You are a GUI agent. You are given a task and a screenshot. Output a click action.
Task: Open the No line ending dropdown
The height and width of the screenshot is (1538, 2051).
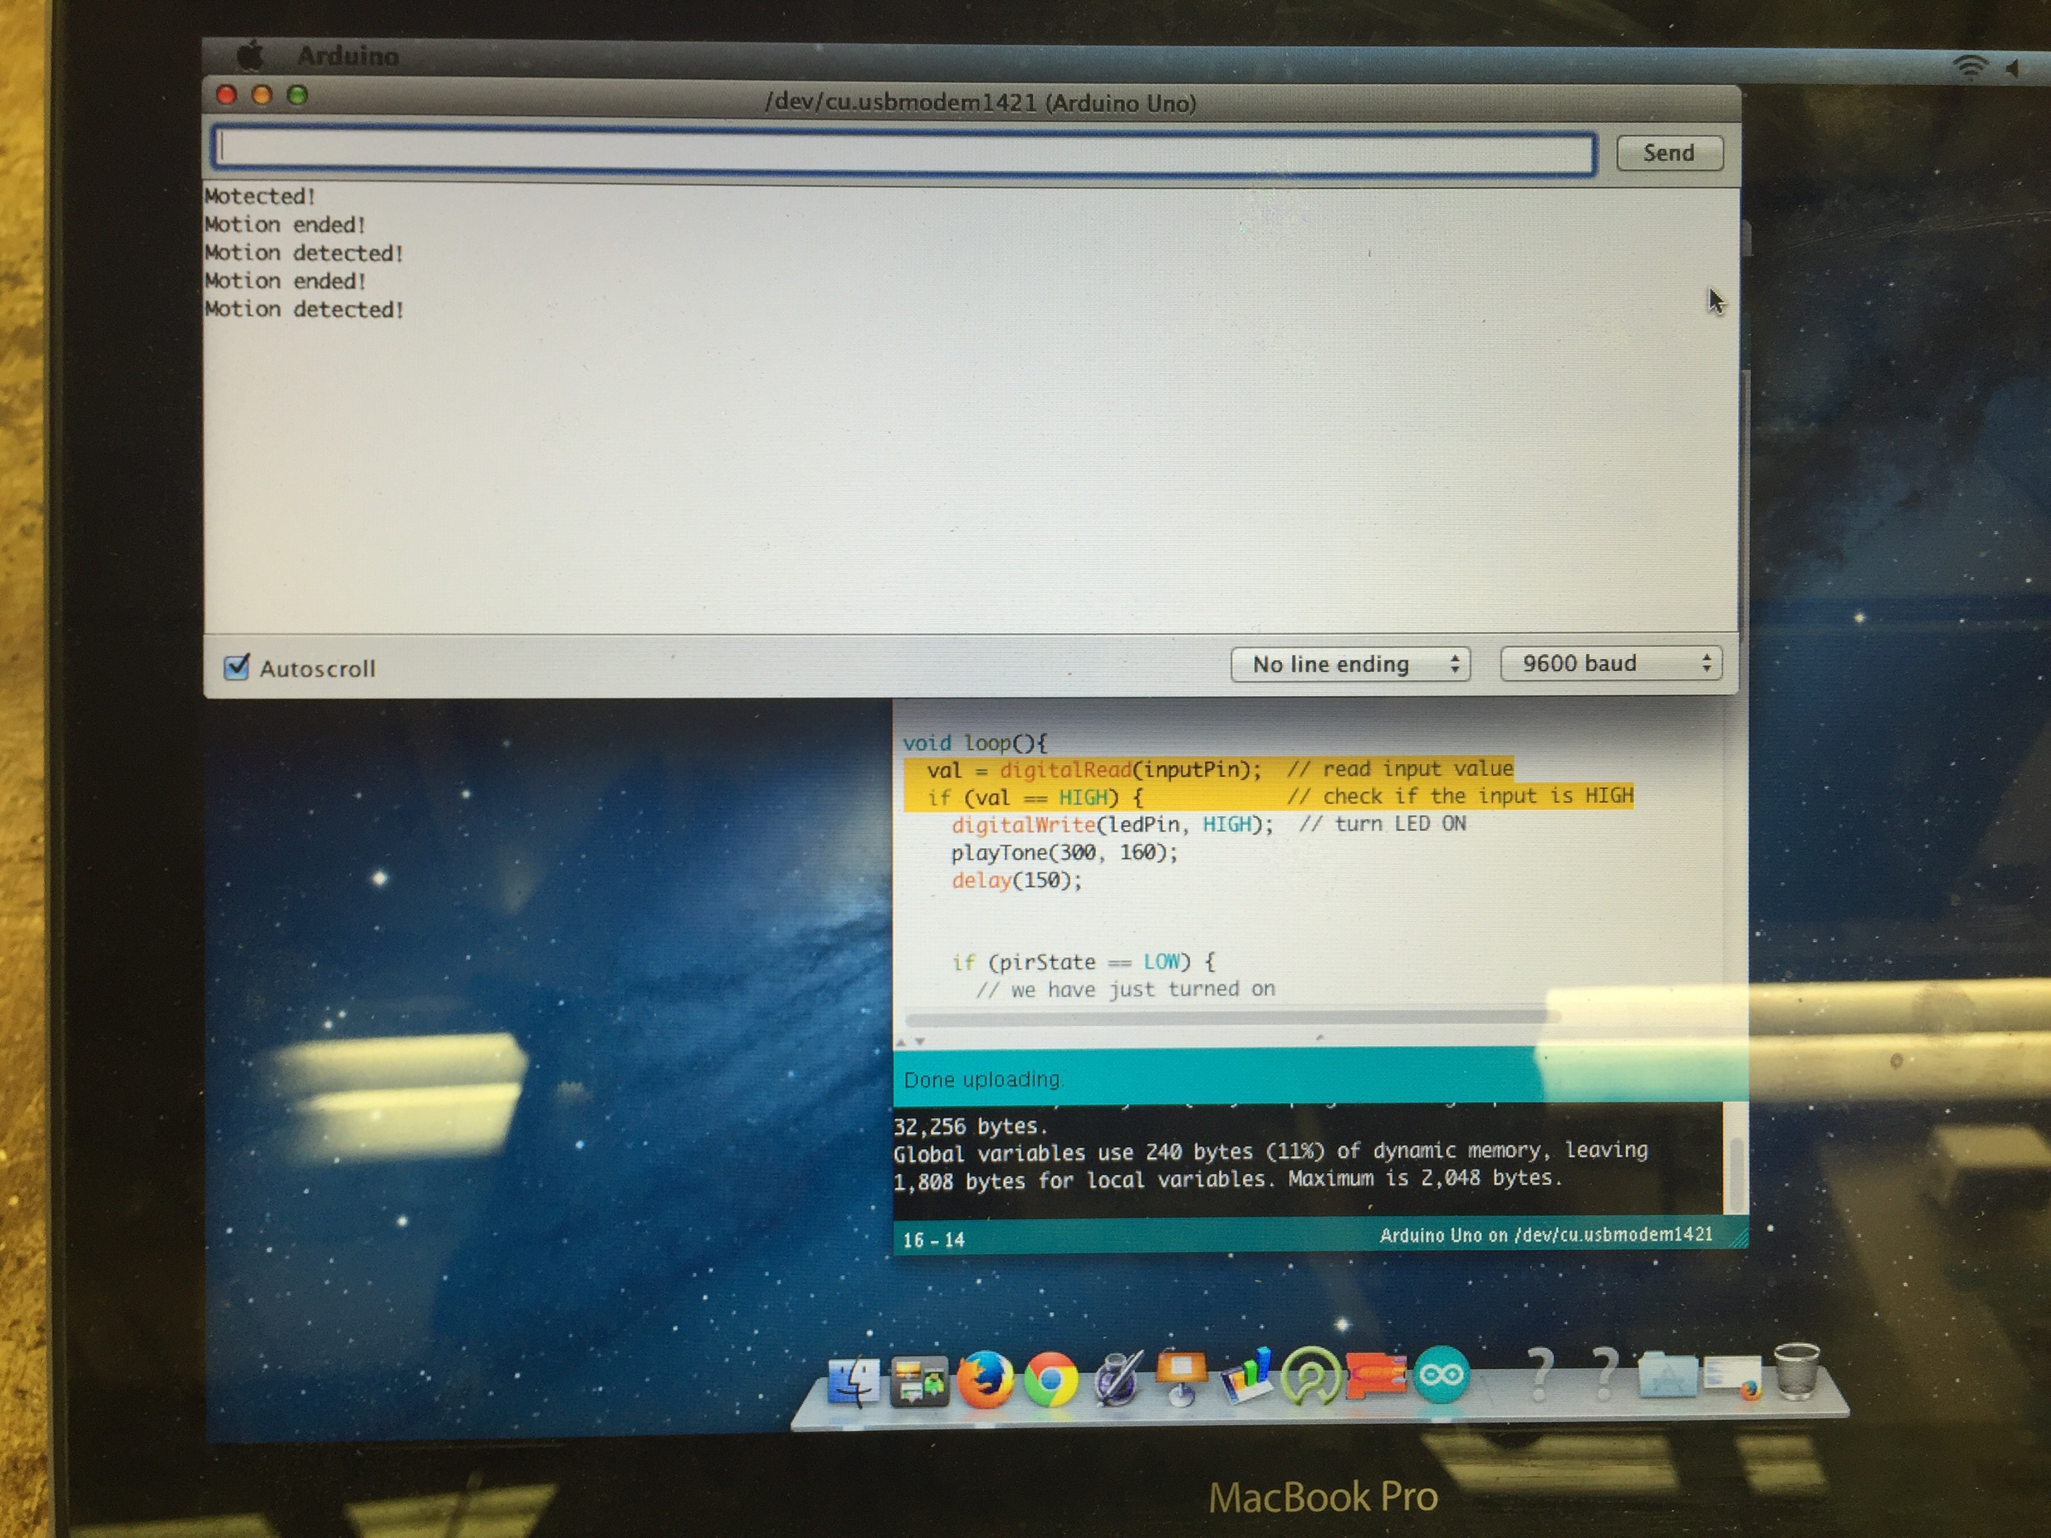coord(1350,664)
